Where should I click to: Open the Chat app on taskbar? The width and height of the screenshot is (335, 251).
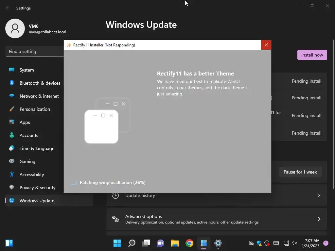160,243
